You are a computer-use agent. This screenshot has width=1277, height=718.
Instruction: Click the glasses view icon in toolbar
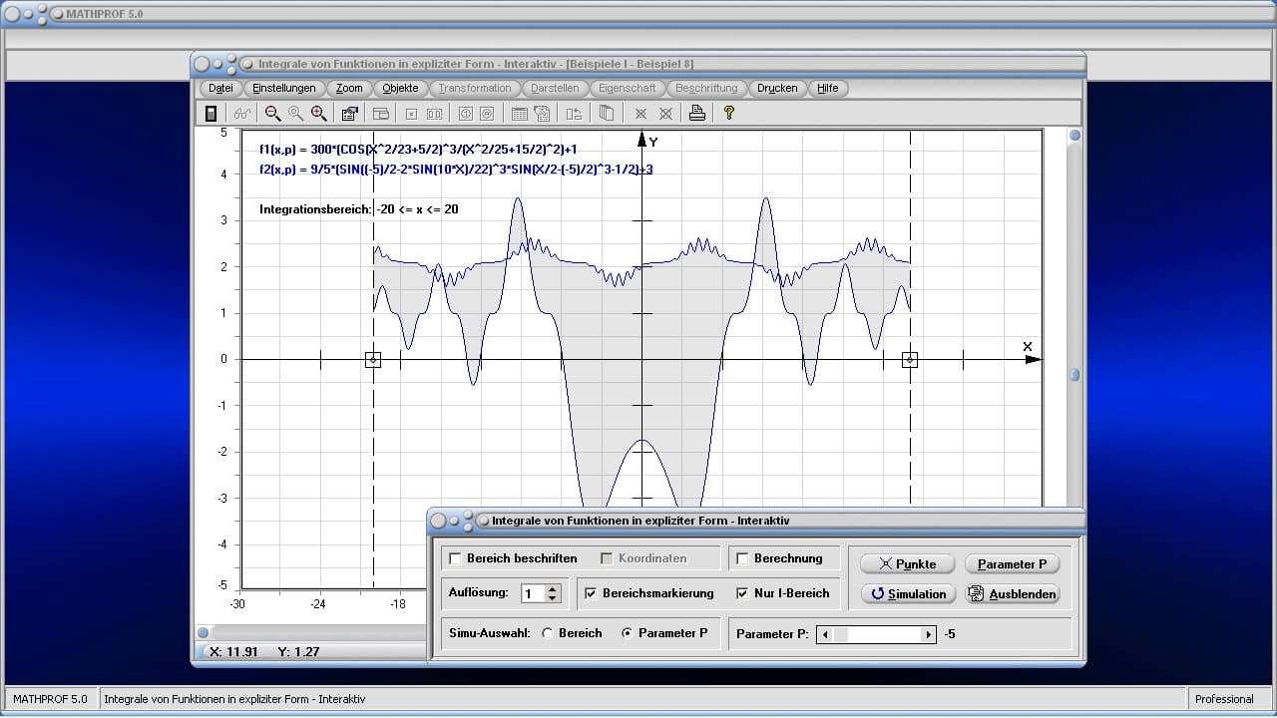[242, 114]
